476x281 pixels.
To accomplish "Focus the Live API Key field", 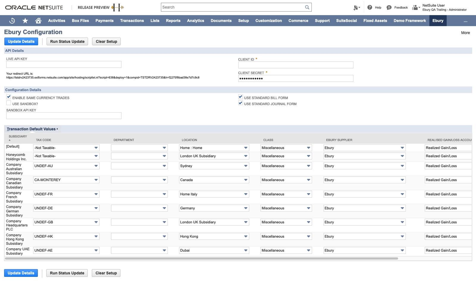I will [x=64, y=64].
